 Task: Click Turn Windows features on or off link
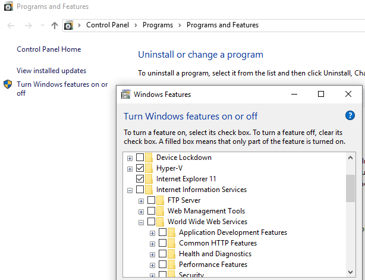click(62, 89)
